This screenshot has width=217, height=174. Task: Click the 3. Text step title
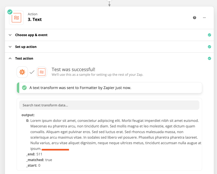click(x=35, y=20)
